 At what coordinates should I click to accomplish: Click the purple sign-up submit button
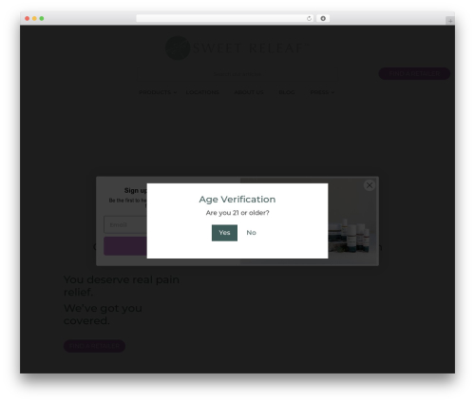click(x=125, y=246)
